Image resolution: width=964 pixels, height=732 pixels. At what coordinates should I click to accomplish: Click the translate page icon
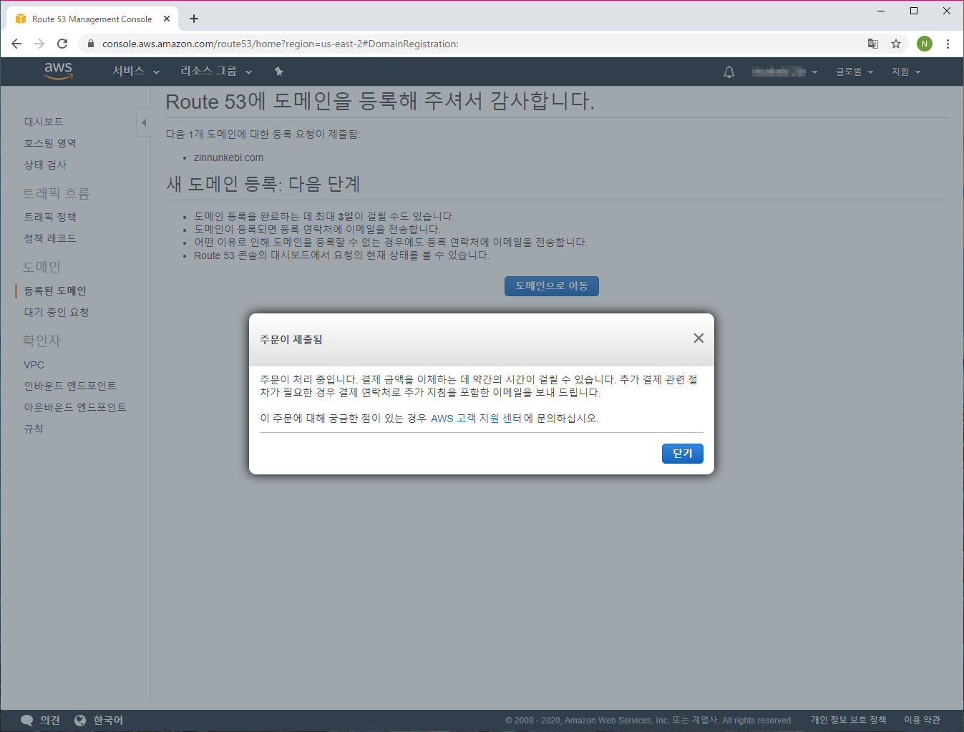[873, 44]
